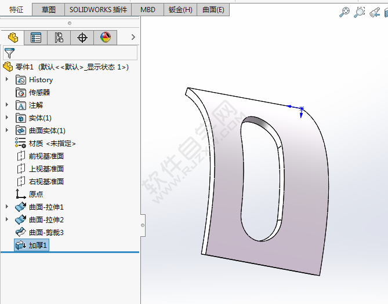Click the History folder icon
The image size is (388, 304).
click(x=21, y=80)
